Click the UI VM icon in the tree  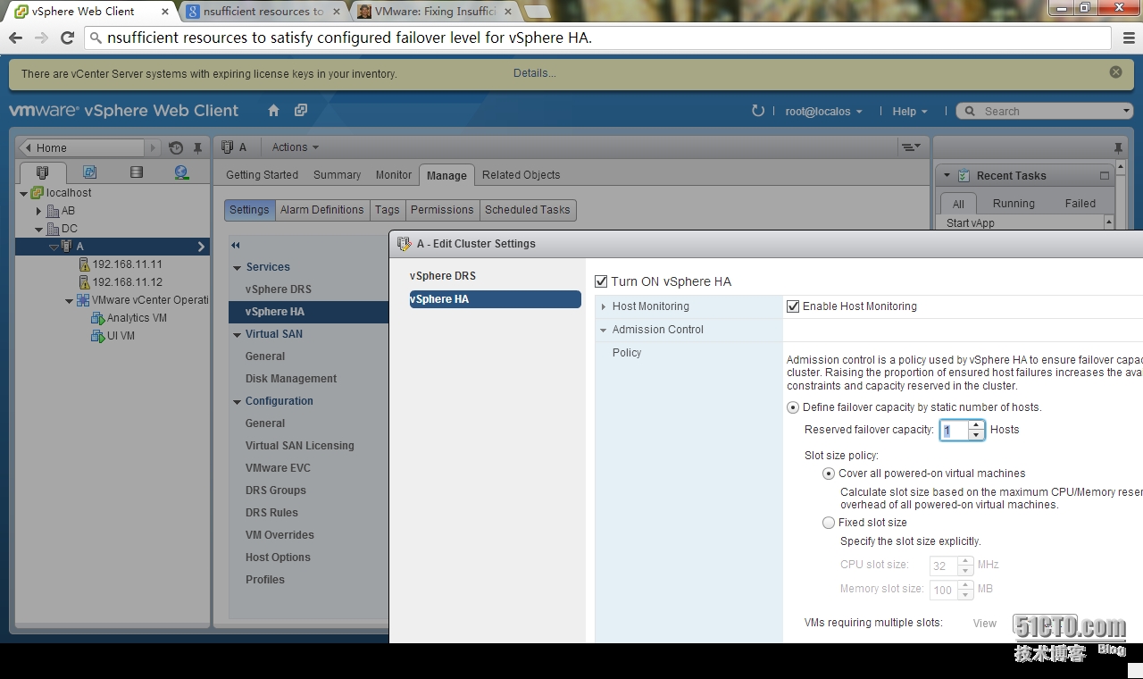(x=97, y=336)
